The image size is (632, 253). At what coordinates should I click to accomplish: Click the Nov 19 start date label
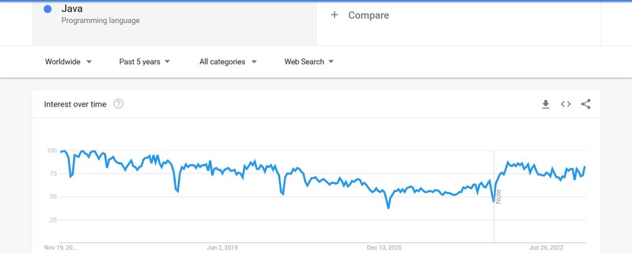click(x=60, y=247)
